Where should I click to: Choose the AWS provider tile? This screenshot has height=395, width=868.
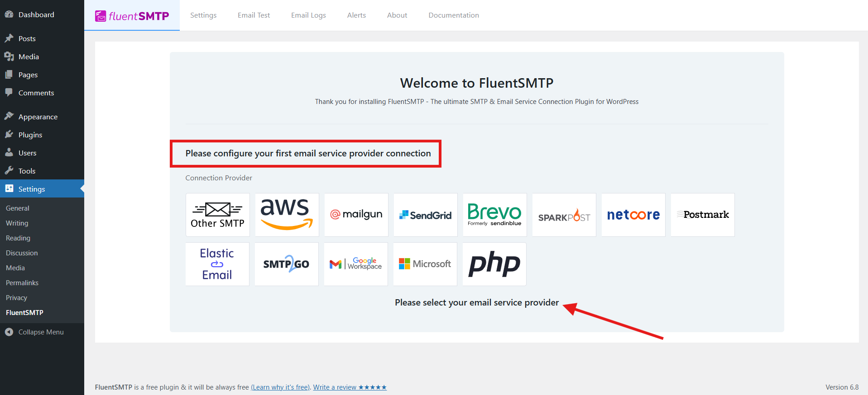[x=287, y=215]
